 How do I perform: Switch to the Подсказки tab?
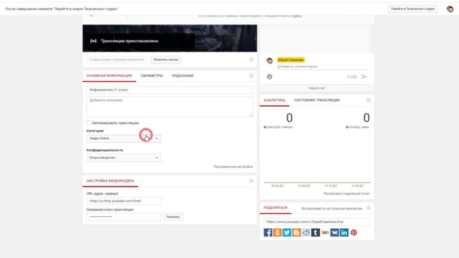[182, 76]
